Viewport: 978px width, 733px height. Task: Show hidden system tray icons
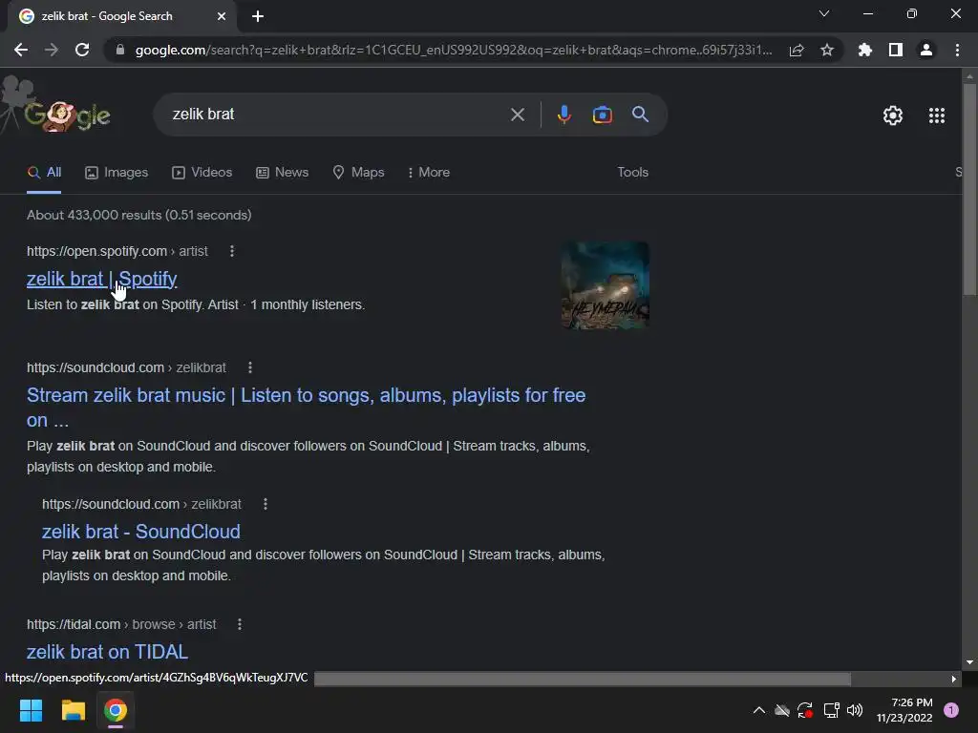tap(759, 710)
